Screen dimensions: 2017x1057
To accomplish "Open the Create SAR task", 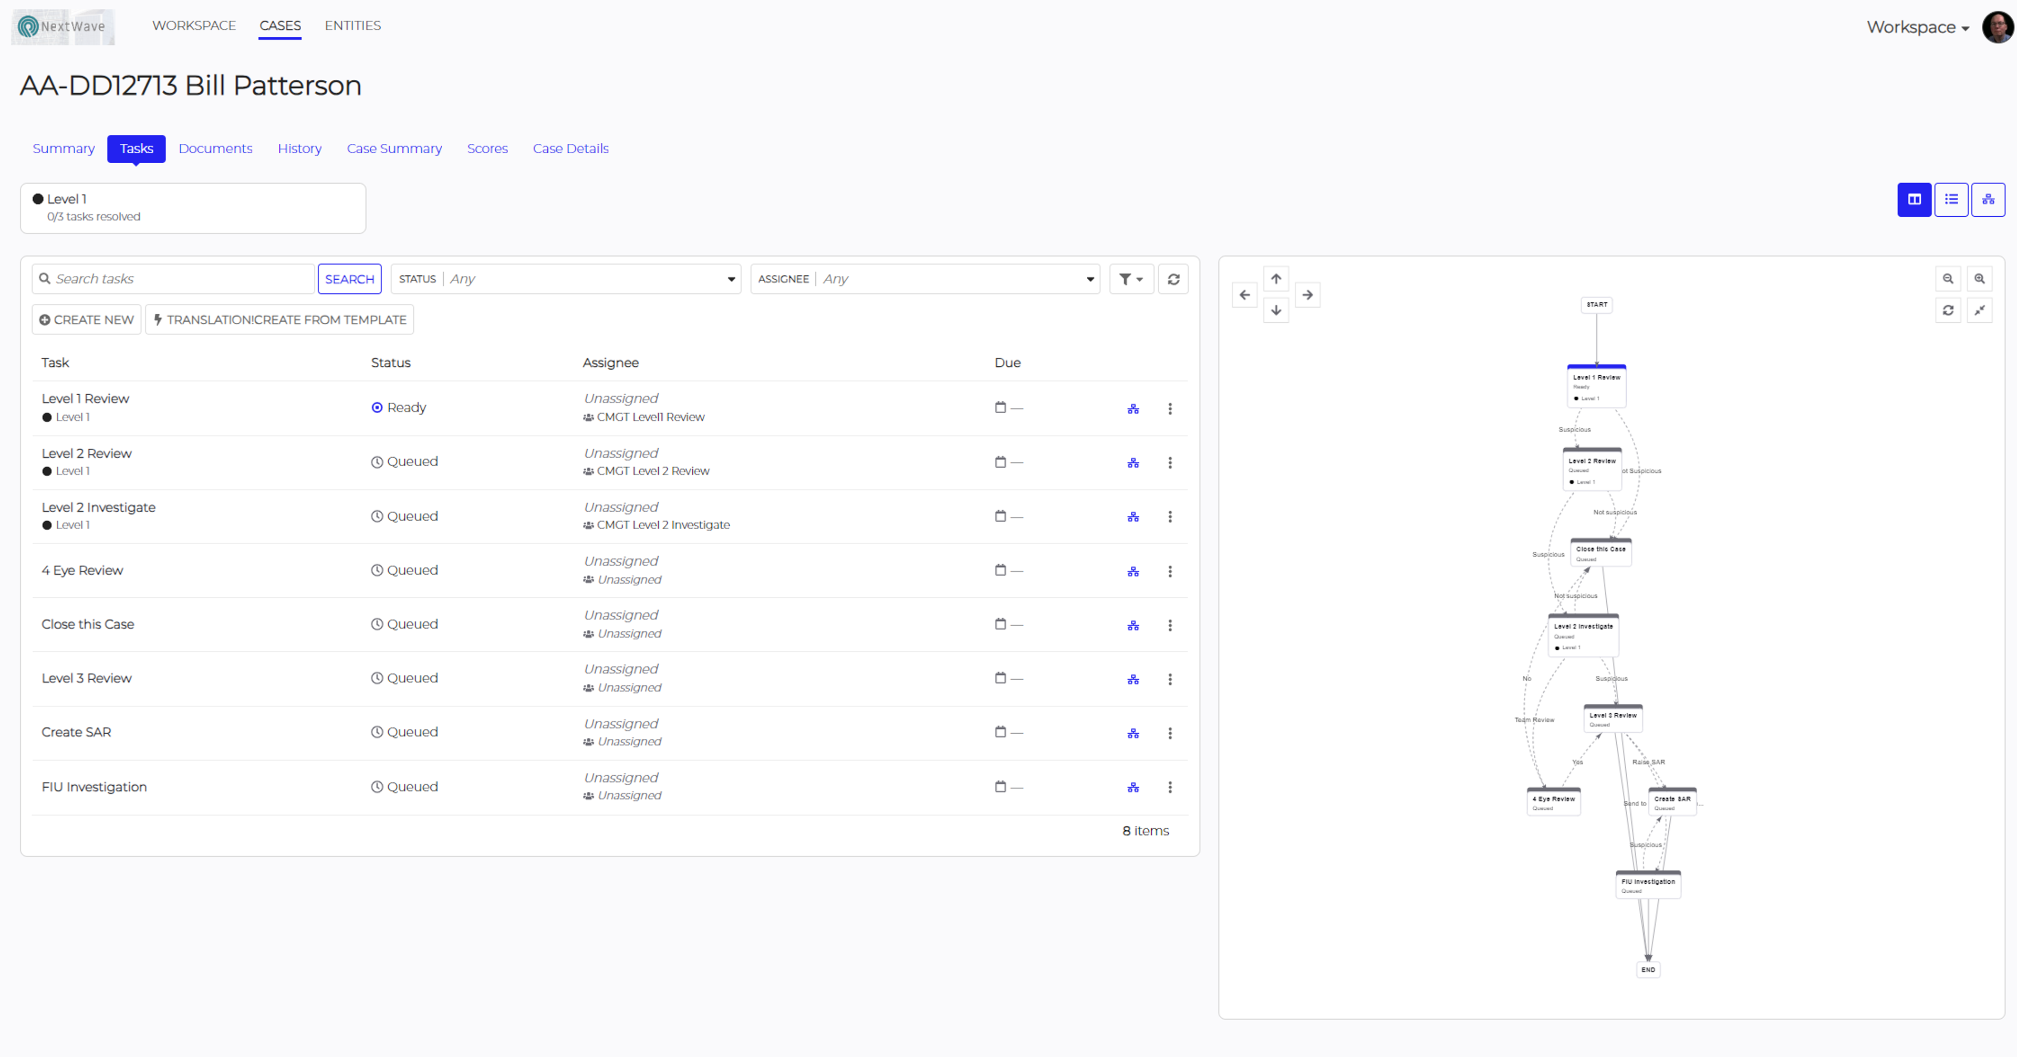I will click(76, 732).
